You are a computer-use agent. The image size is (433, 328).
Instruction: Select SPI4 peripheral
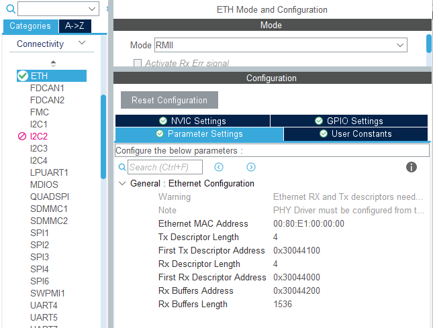(x=40, y=269)
